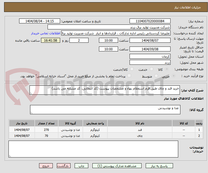The image size is (208, 173).
Task: Click مشاهده مدارک پیوستی (1) button
Action: pyautogui.click(x=117, y=166)
